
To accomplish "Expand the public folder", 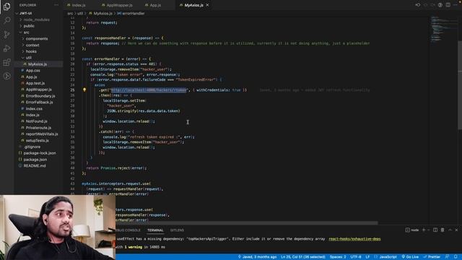I will pos(29,26).
